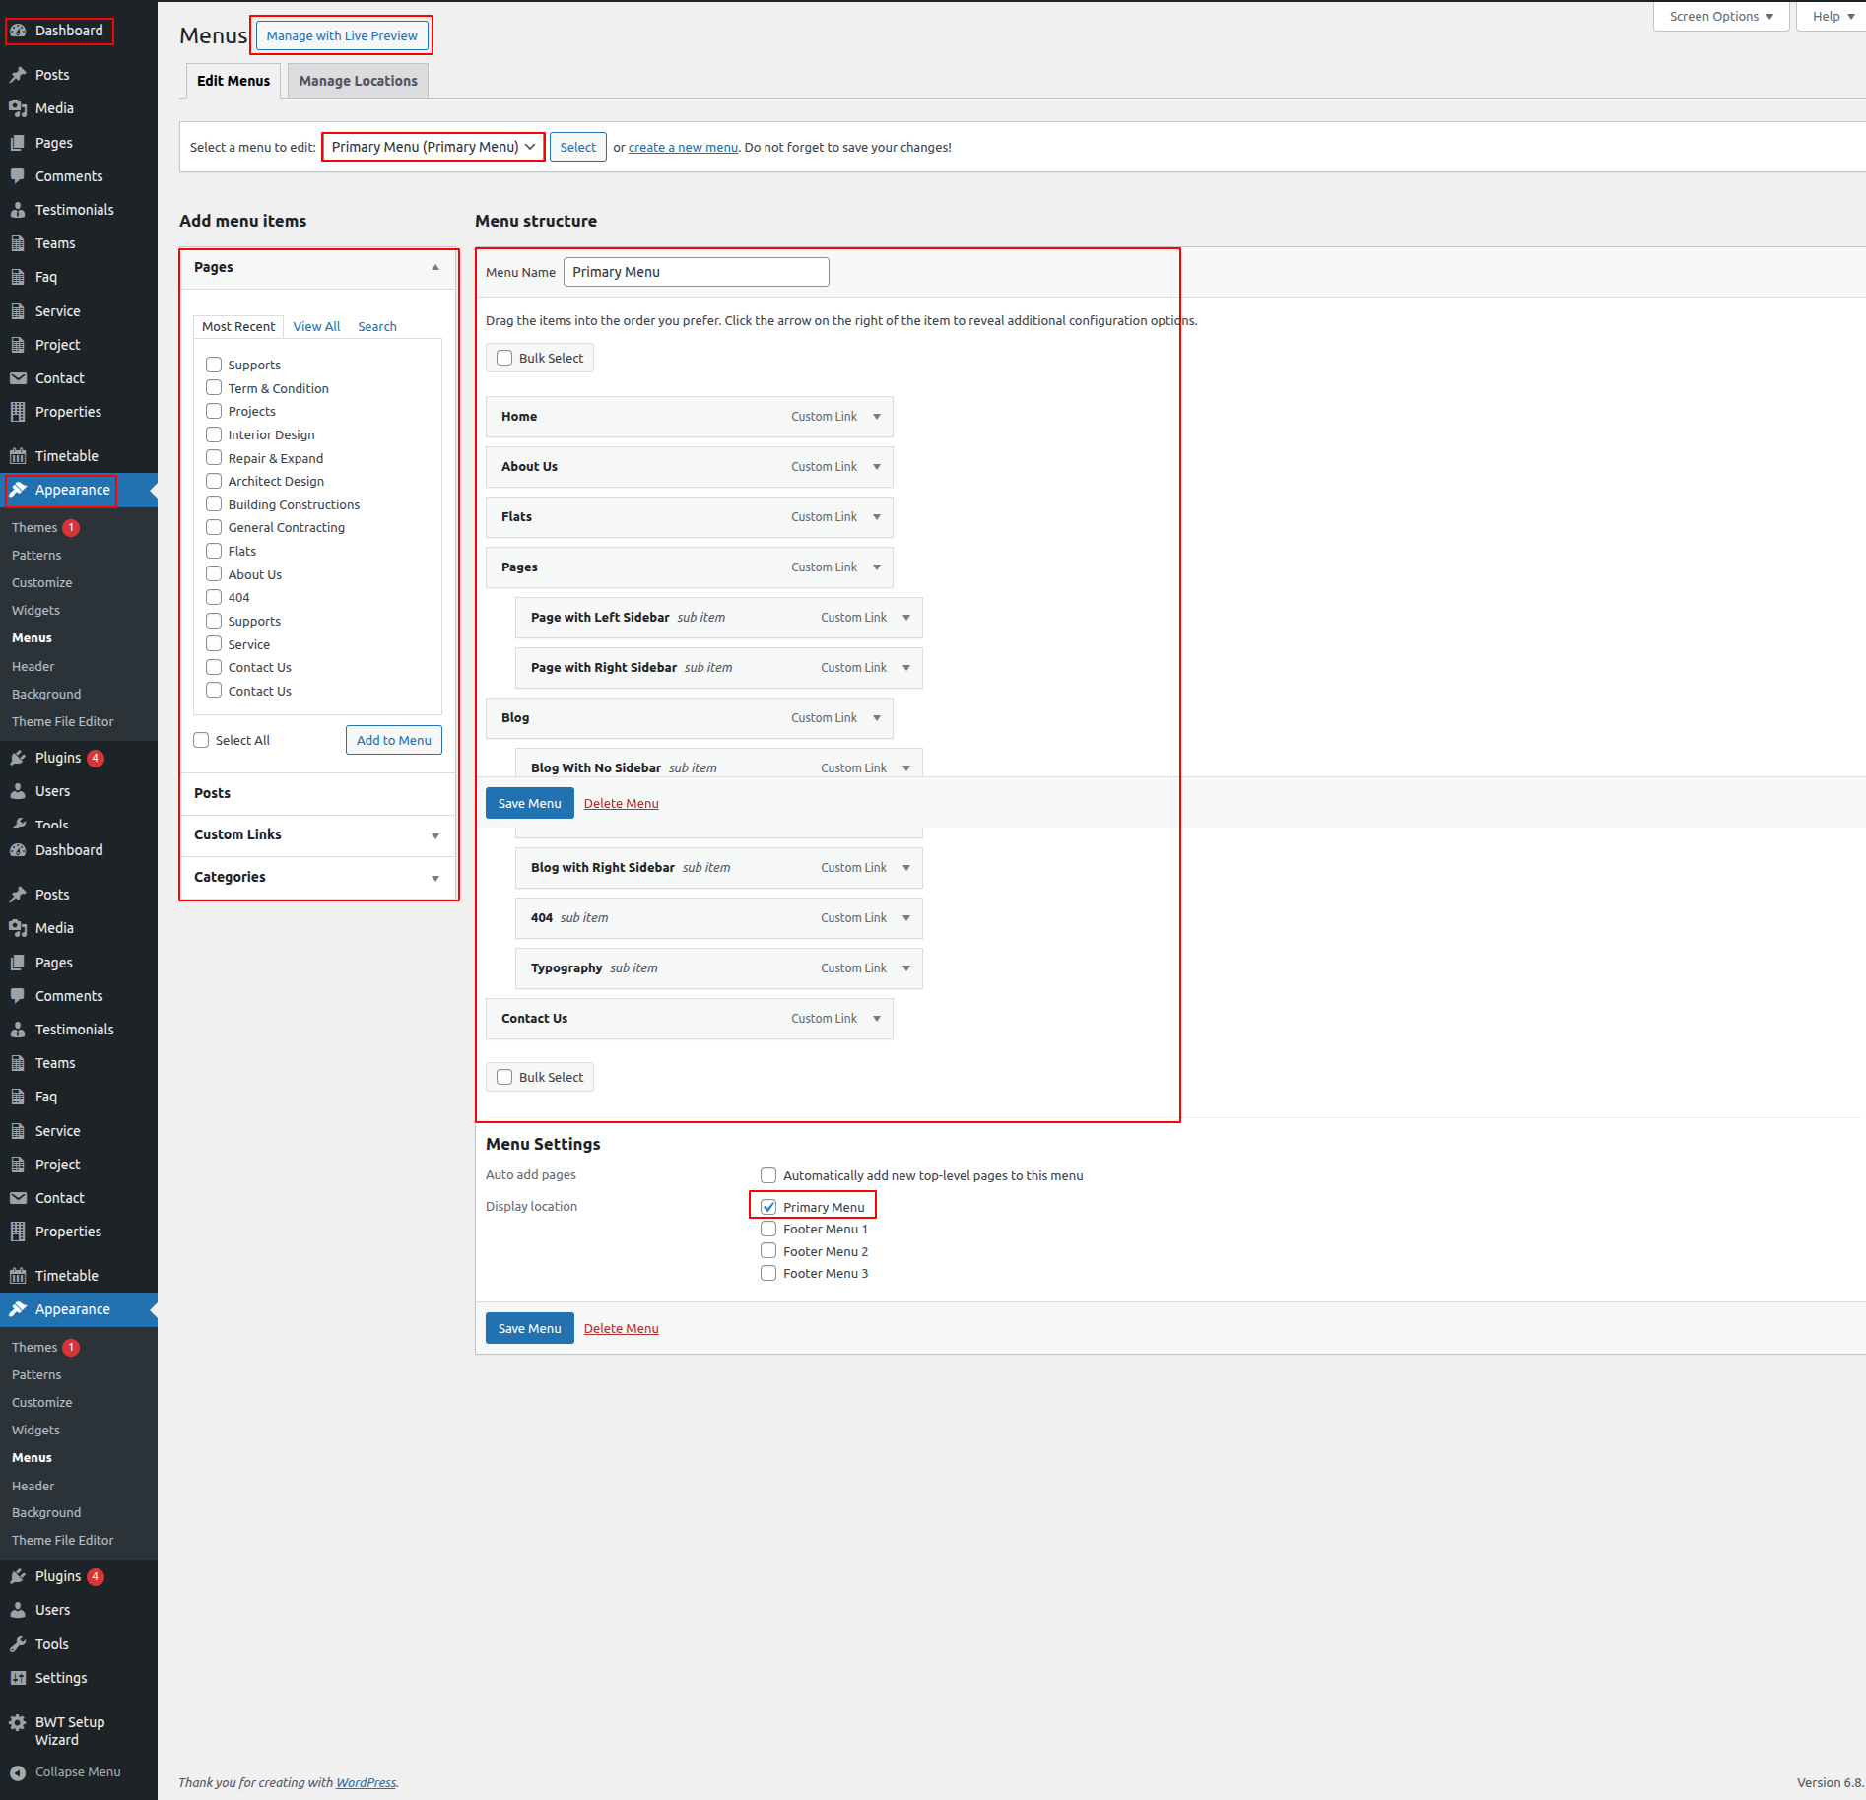Click the red-outlined Appearance brush icon

click(x=18, y=490)
